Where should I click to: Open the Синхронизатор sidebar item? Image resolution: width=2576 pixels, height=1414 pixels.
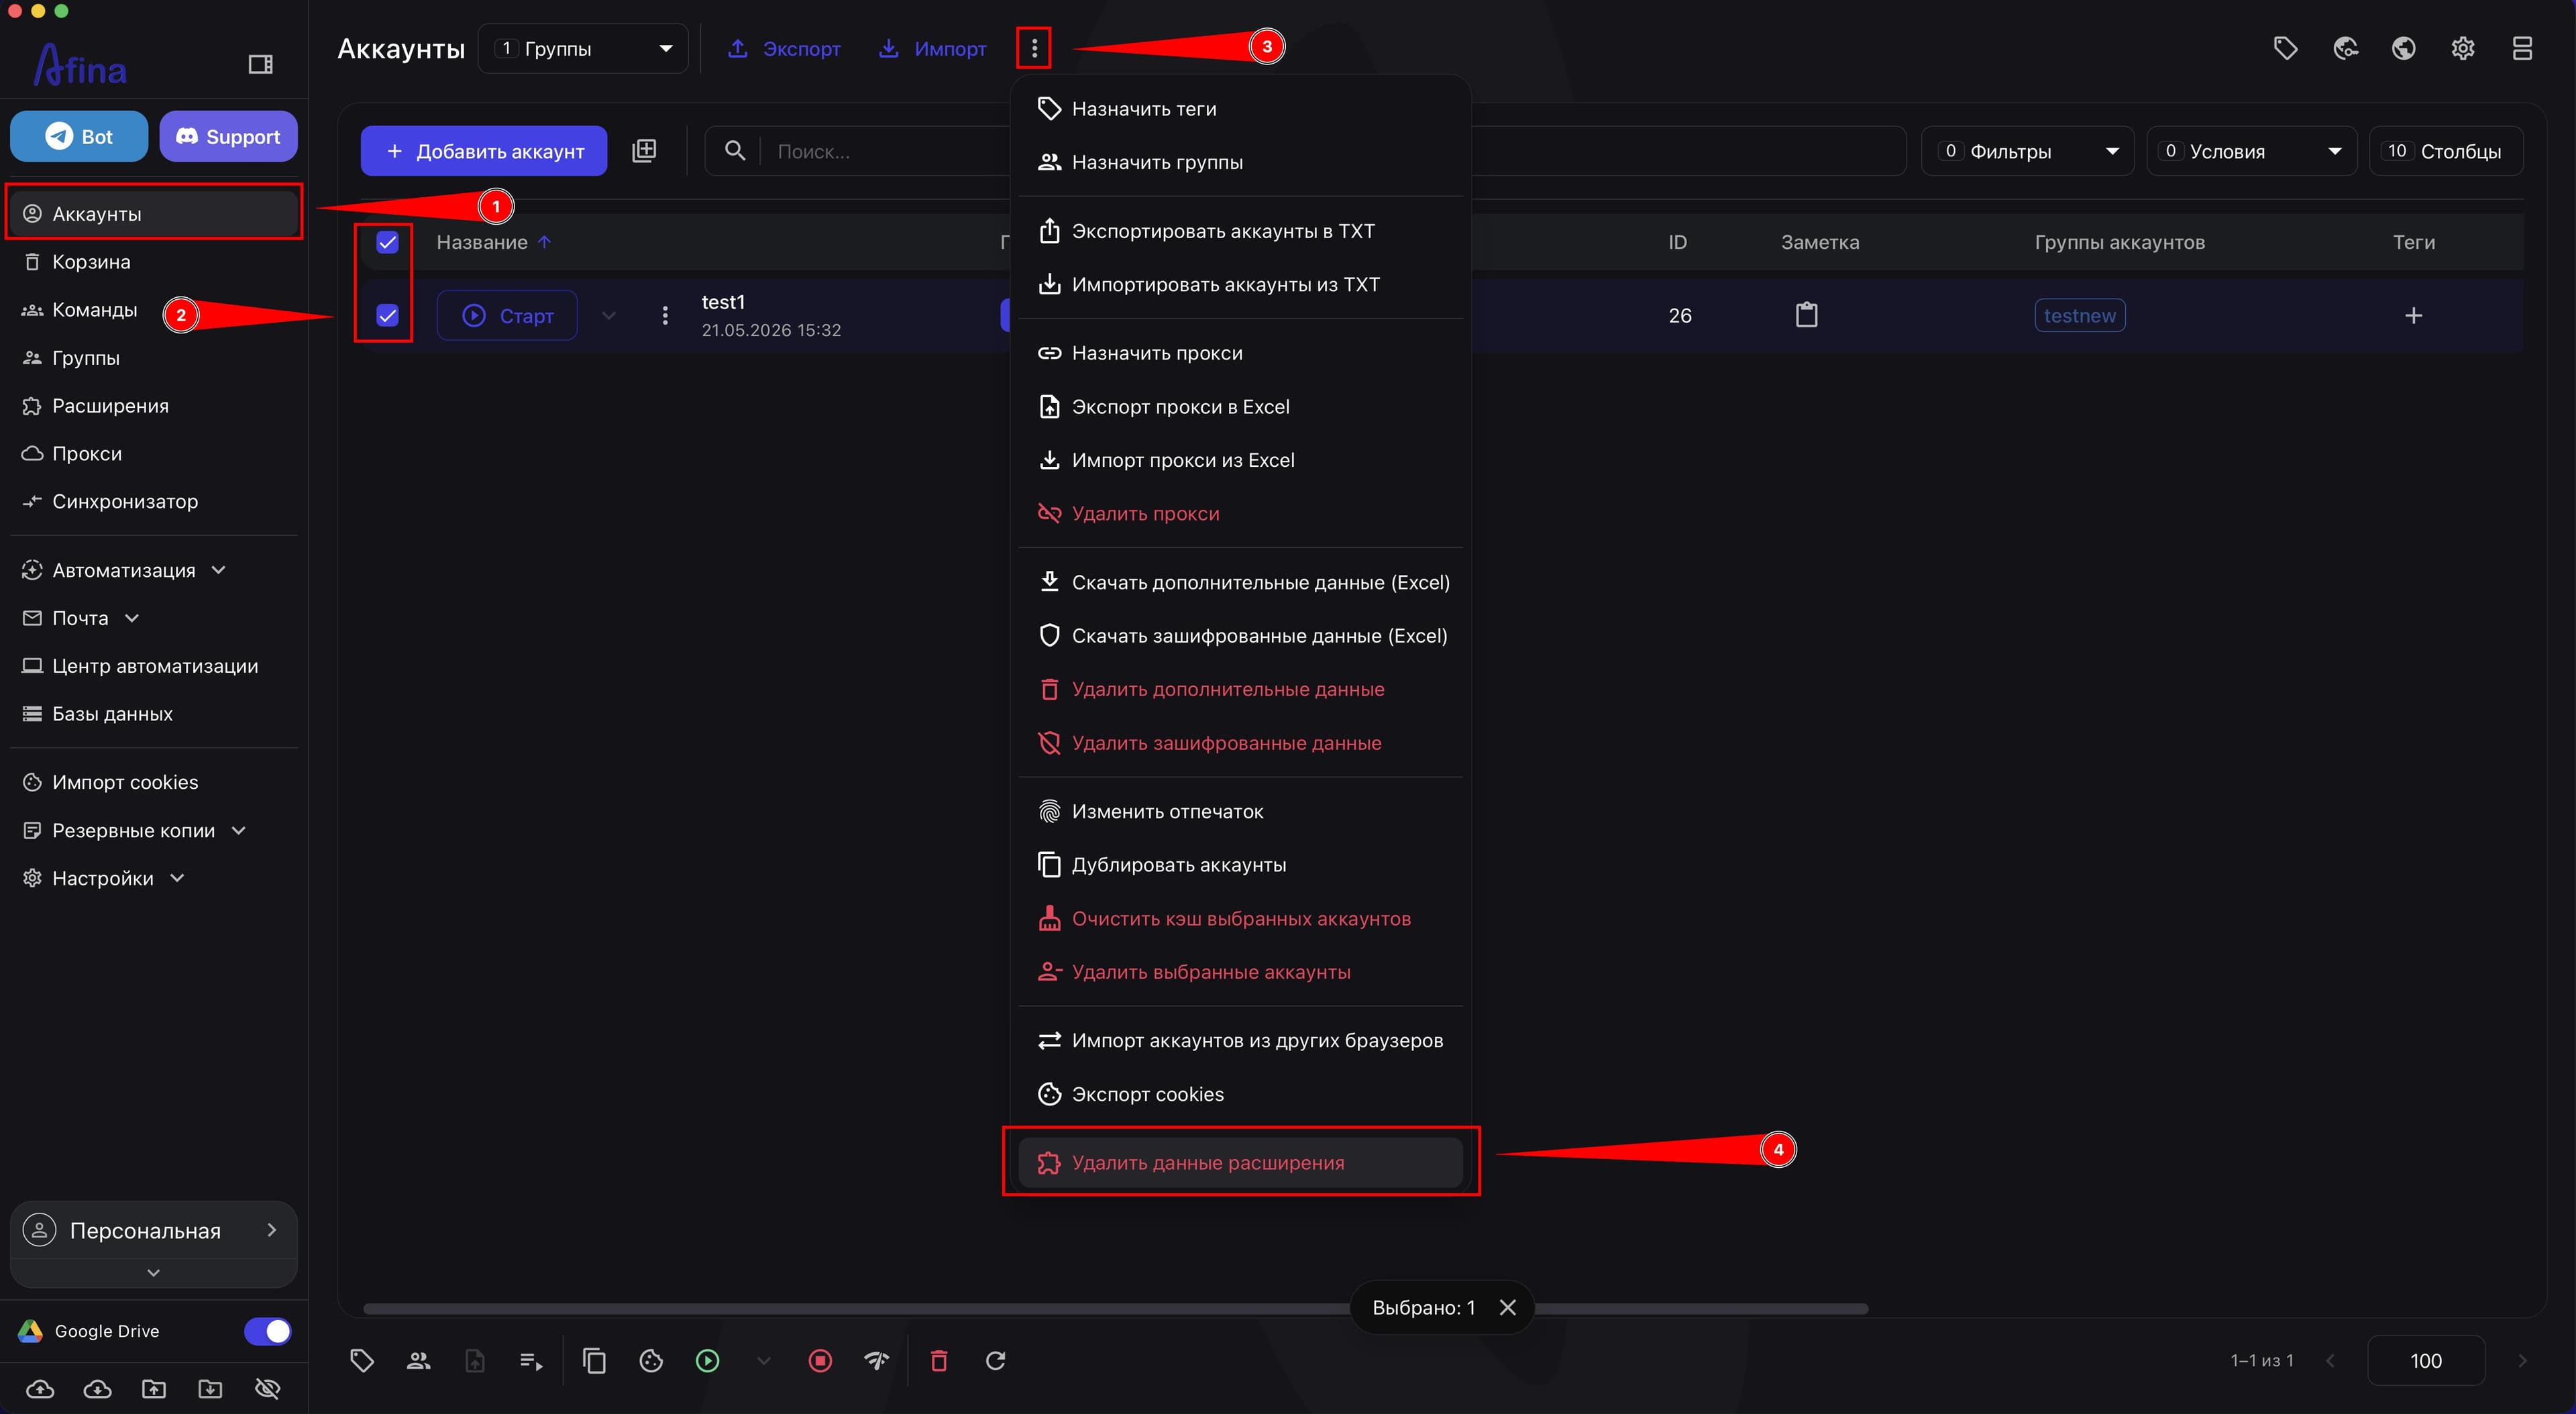154,501
